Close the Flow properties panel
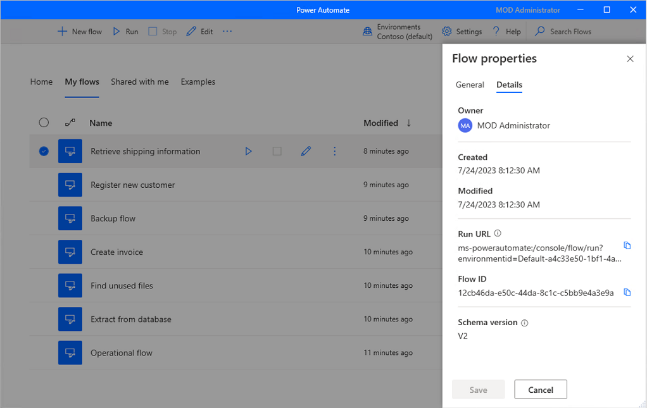The height and width of the screenshot is (408, 647). (630, 59)
